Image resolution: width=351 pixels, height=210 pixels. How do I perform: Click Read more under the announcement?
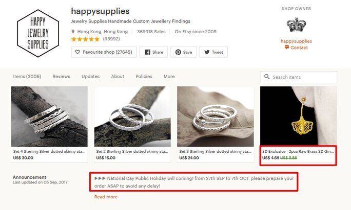click(106, 197)
